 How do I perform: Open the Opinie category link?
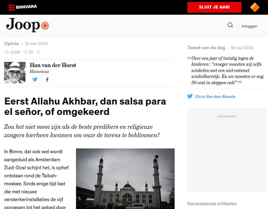pyautogui.click(x=12, y=44)
